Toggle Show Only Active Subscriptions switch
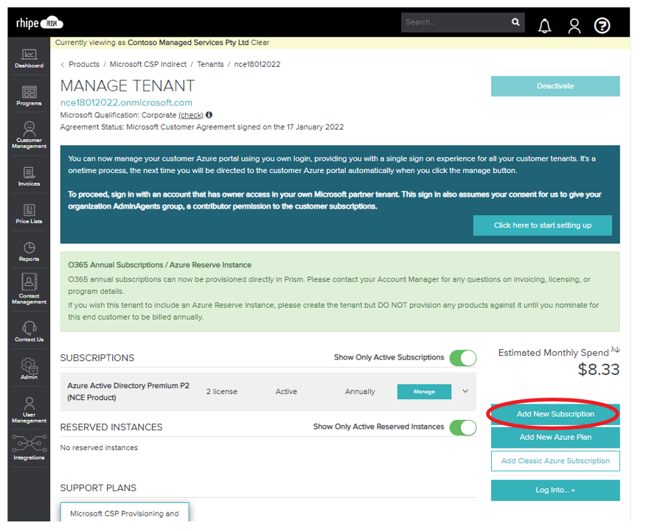 462,358
